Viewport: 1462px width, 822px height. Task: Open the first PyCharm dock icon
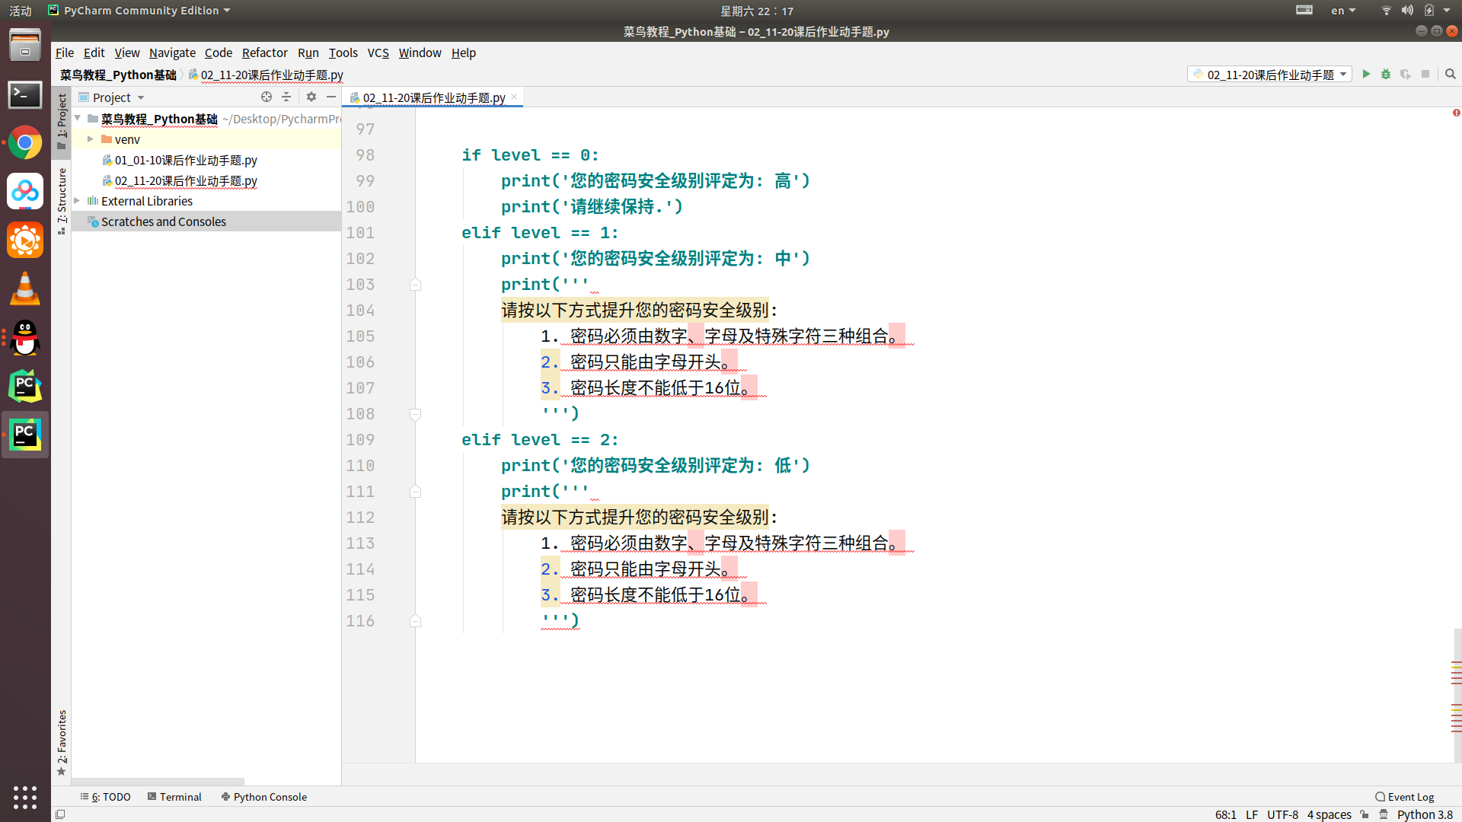pyautogui.click(x=25, y=387)
